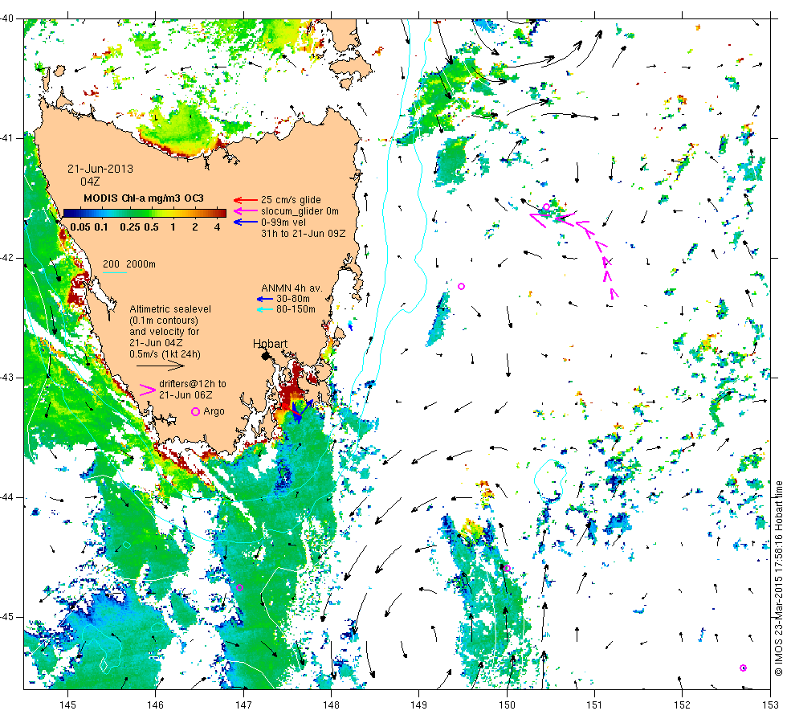
Task: Click the cyan depth contour legend line
Action: pyautogui.click(x=114, y=273)
